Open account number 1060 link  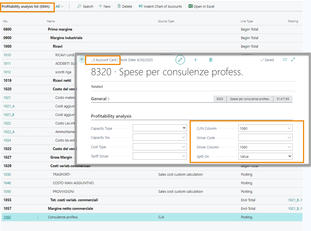click(x=7, y=217)
